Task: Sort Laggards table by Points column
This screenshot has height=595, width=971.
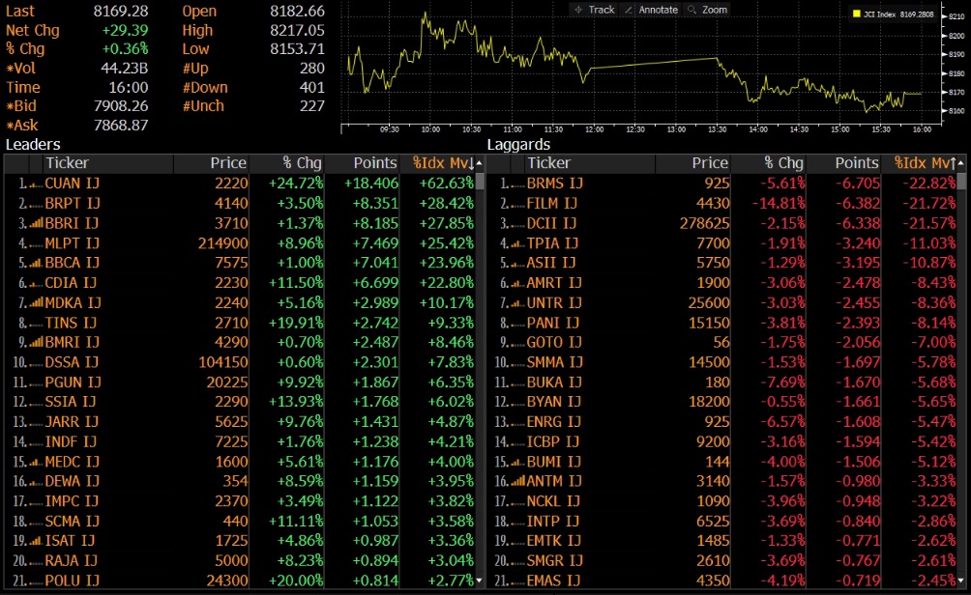Action: click(843, 163)
